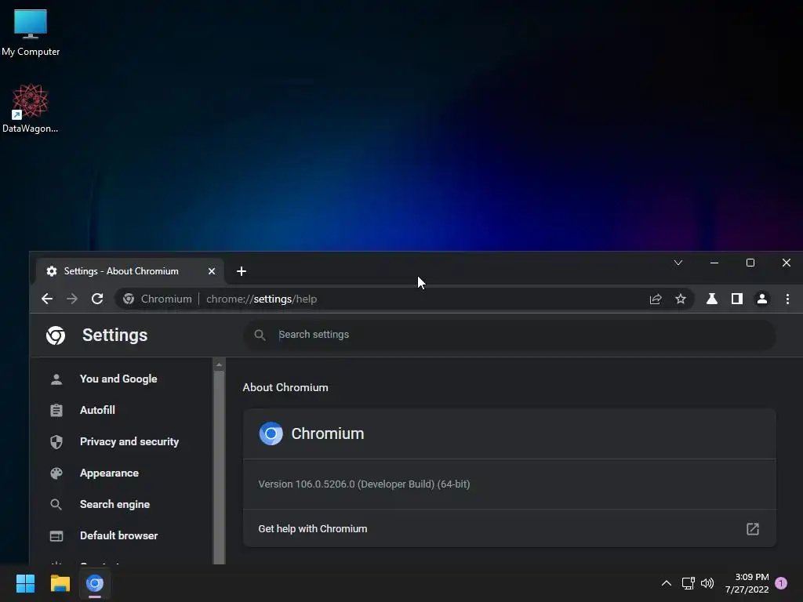Viewport: 803px width, 602px height.
Task: Open Get help with Chromium link
Action: (x=510, y=529)
